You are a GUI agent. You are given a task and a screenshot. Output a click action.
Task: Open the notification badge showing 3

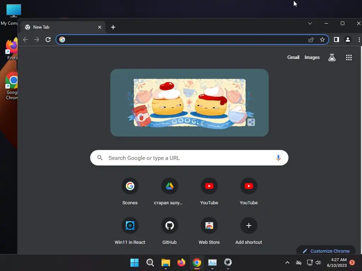pyautogui.click(x=352, y=262)
